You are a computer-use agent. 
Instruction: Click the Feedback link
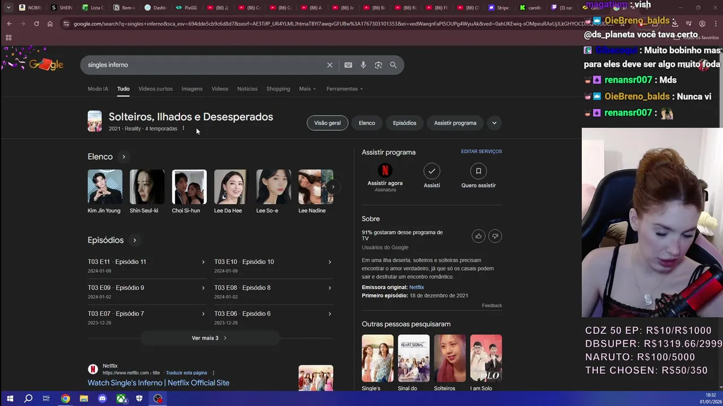tap(492, 306)
